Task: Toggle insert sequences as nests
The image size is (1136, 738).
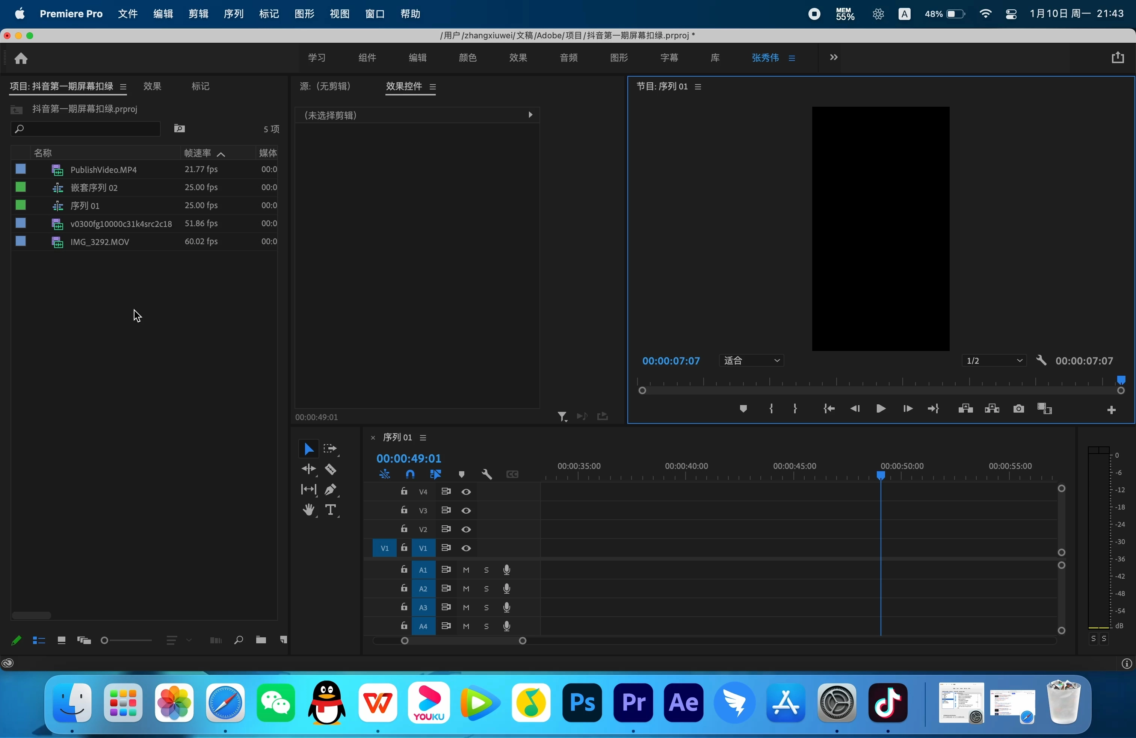Action: pyautogui.click(x=385, y=475)
